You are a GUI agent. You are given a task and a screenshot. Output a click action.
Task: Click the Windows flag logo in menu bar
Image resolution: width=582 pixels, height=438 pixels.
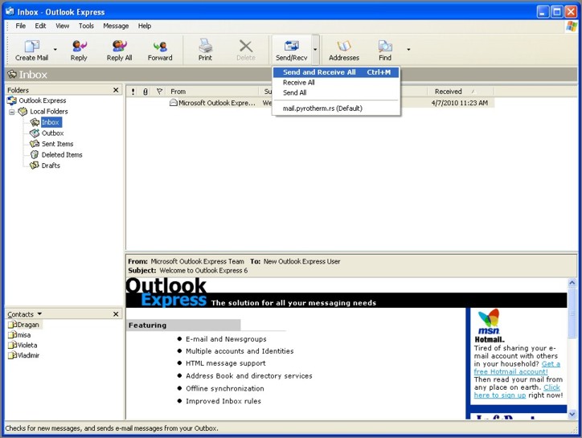pyautogui.click(x=572, y=27)
